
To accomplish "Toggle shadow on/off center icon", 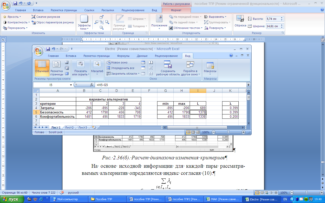I will pyautogui.click(x=102, y=22).
